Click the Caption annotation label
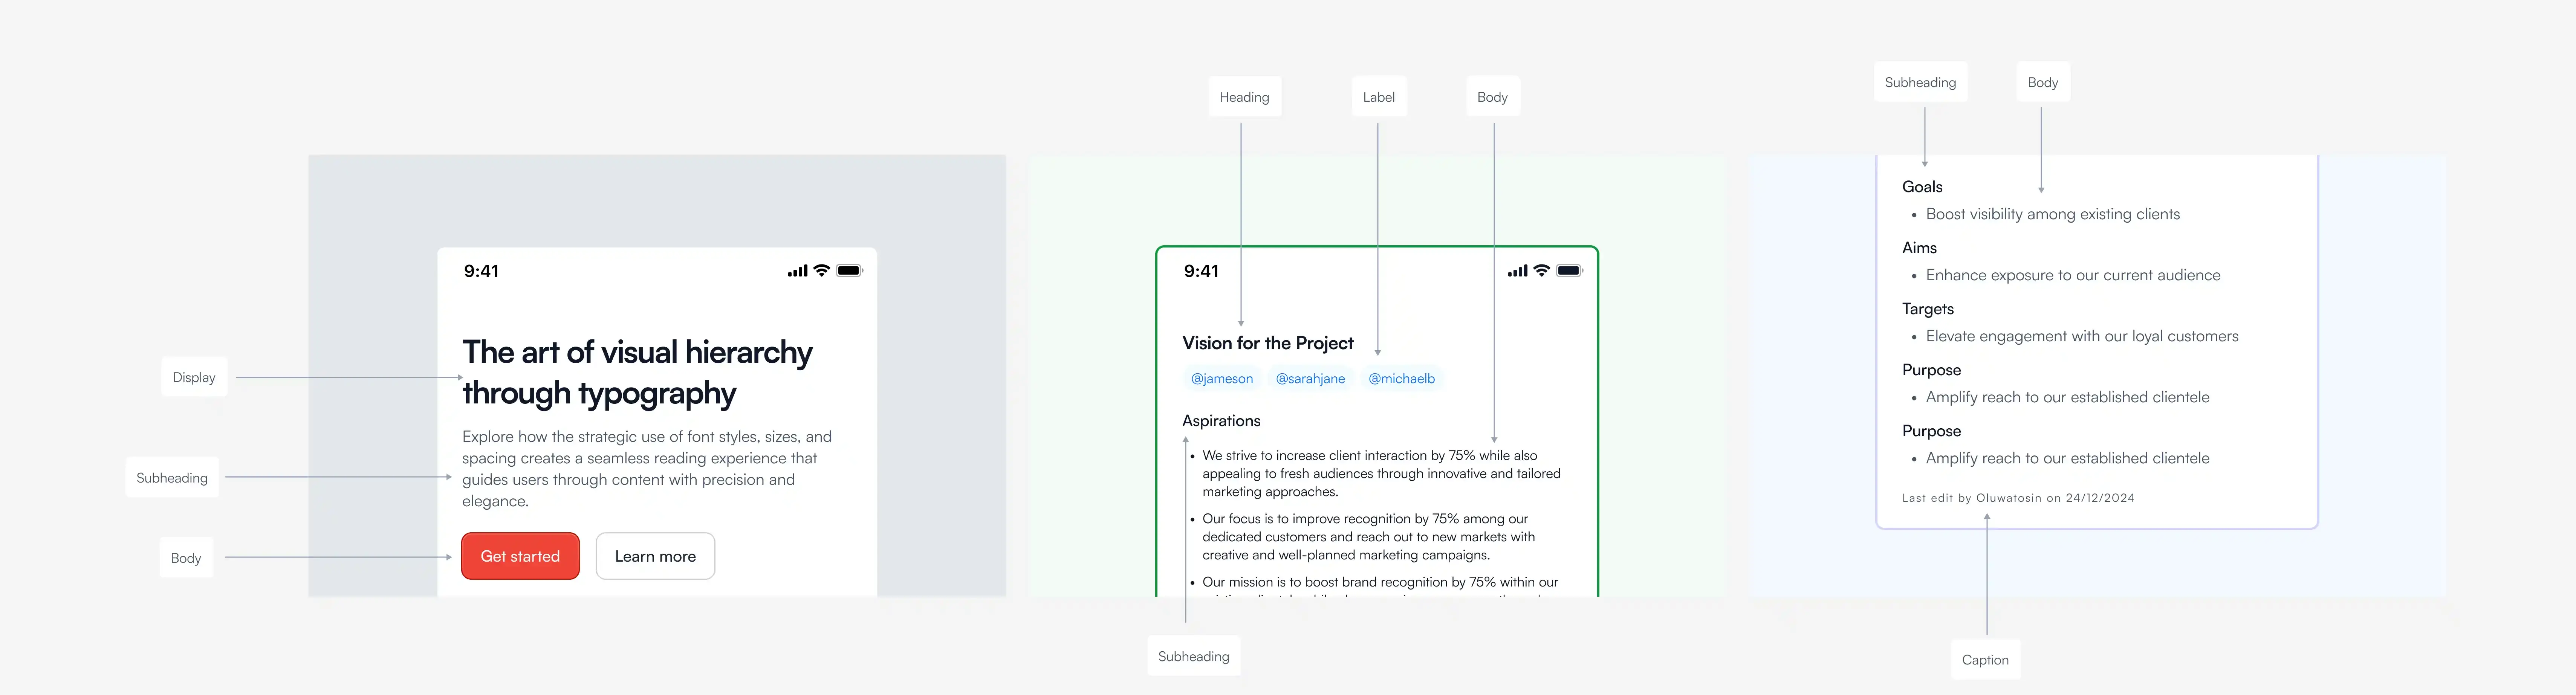 click(x=1985, y=660)
